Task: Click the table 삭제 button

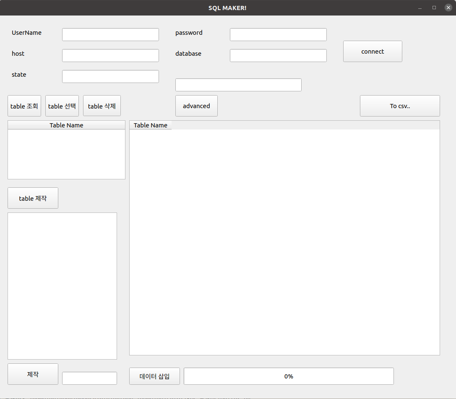Action: [102, 106]
